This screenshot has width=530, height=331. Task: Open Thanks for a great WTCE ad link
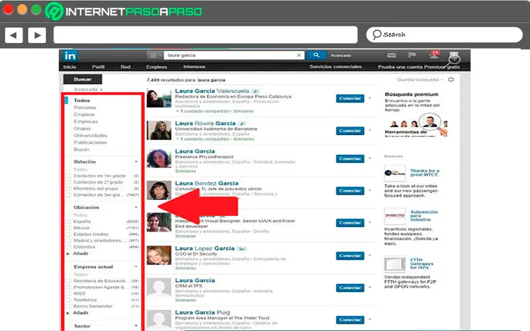tap(425, 173)
